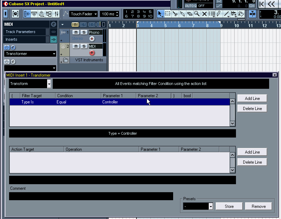Store the current Transformer preset

229,206
